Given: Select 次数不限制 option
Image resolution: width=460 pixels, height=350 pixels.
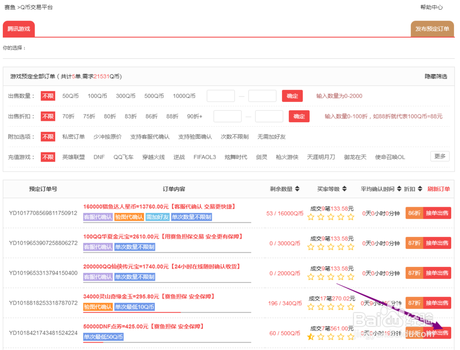Looking at the screenshot, I should [x=235, y=136].
